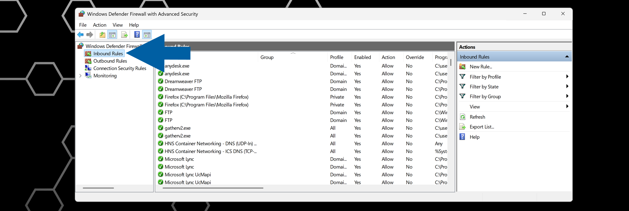Expand the Monitoring tree node
This screenshot has width=629, height=211.
80,76
